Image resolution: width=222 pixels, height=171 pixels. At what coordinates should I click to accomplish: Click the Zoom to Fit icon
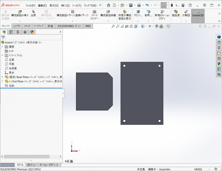(x=113, y=26)
